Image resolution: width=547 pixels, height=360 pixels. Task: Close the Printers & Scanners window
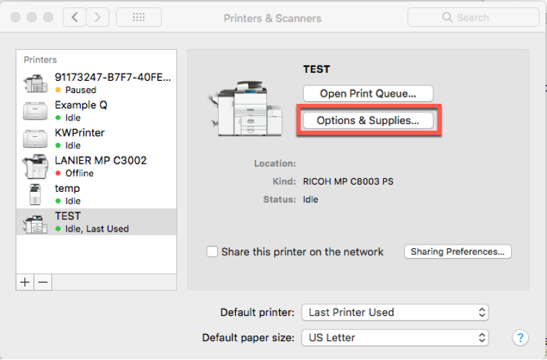click(15, 17)
